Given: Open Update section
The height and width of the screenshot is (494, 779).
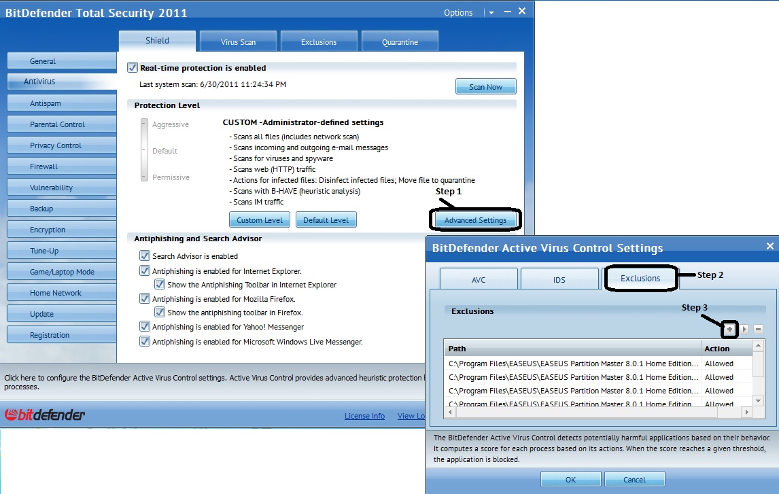Looking at the screenshot, I should click(x=62, y=314).
